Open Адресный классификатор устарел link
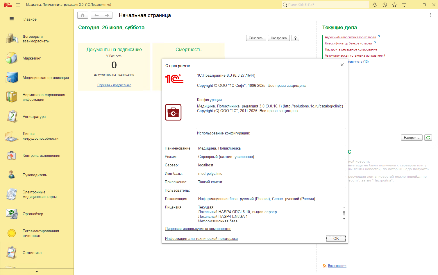Image resolution: width=438 pixels, height=275 pixels. pos(350,37)
